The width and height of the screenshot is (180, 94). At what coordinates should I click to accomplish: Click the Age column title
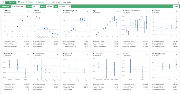(x=94, y=11)
